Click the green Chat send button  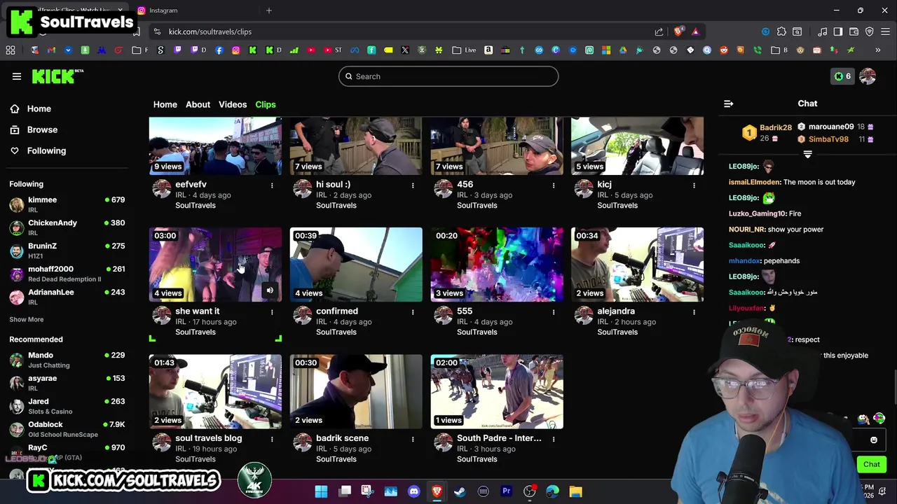click(x=871, y=464)
